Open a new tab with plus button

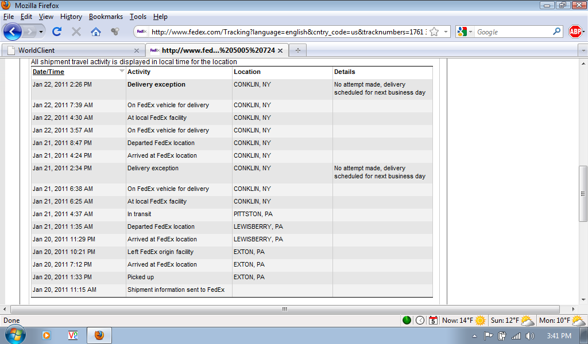298,50
